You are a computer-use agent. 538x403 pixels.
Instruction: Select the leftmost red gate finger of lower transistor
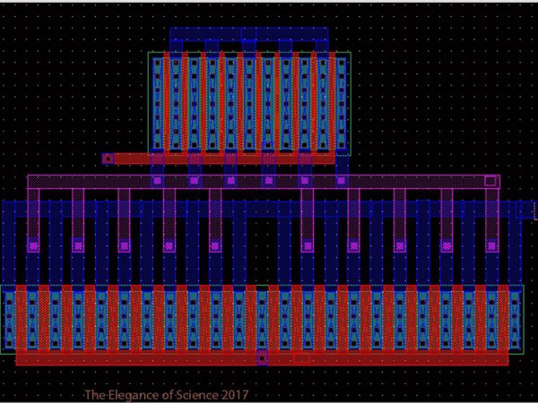tap(22, 319)
